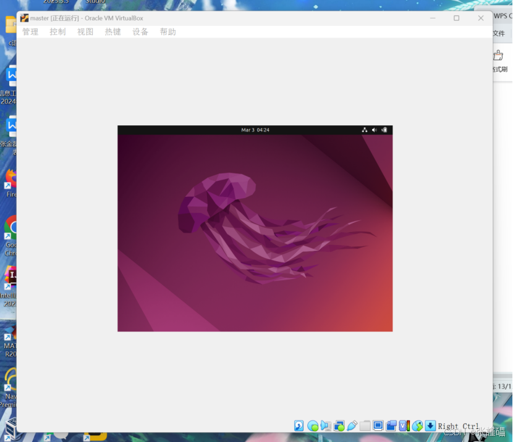
Task: Click the shared folders status icon
Action: pos(365,426)
